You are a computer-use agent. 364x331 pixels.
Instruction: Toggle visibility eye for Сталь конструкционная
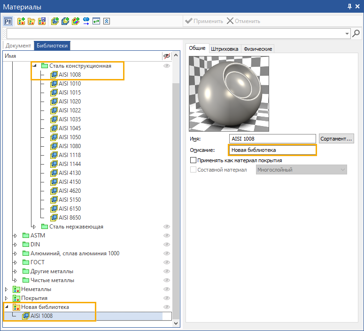click(166, 66)
